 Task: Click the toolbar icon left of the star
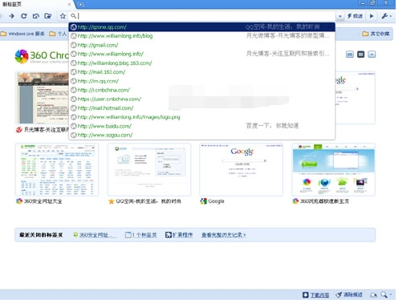tap(48, 16)
